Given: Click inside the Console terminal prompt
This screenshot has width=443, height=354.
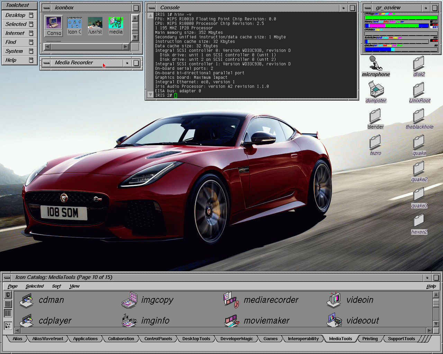Looking at the screenshot, I should 176,95.
